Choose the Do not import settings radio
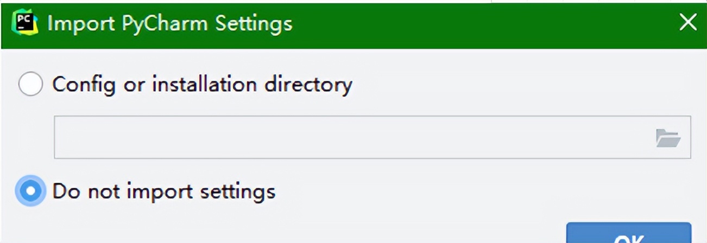 [x=30, y=191]
